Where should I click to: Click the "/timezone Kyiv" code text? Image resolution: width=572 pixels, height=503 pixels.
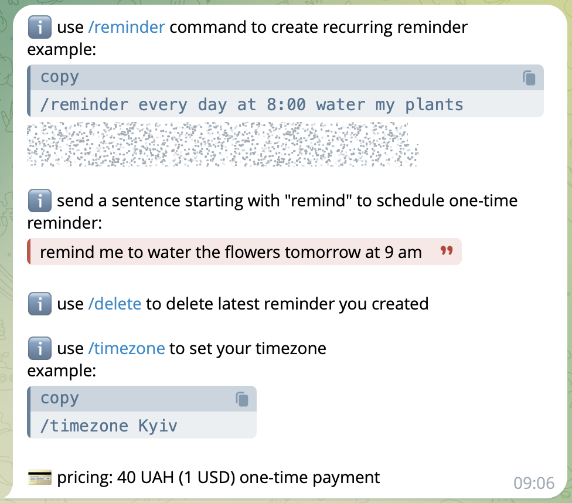coord(108,426)
